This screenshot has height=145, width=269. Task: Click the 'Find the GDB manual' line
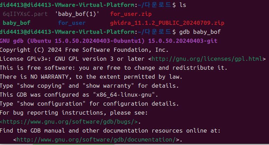point(110,130)
